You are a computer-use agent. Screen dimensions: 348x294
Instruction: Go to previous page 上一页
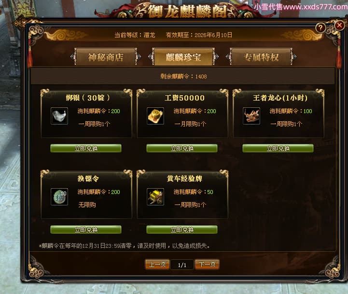coord(157,264)
